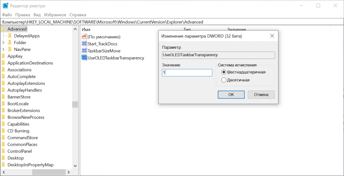Close the DWORD edit dialog

pos(272,36)
